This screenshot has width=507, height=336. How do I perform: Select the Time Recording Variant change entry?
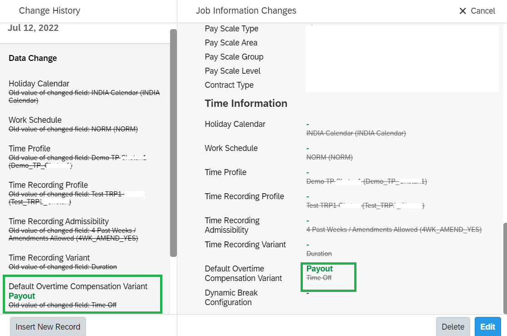[x=63, y=262]
